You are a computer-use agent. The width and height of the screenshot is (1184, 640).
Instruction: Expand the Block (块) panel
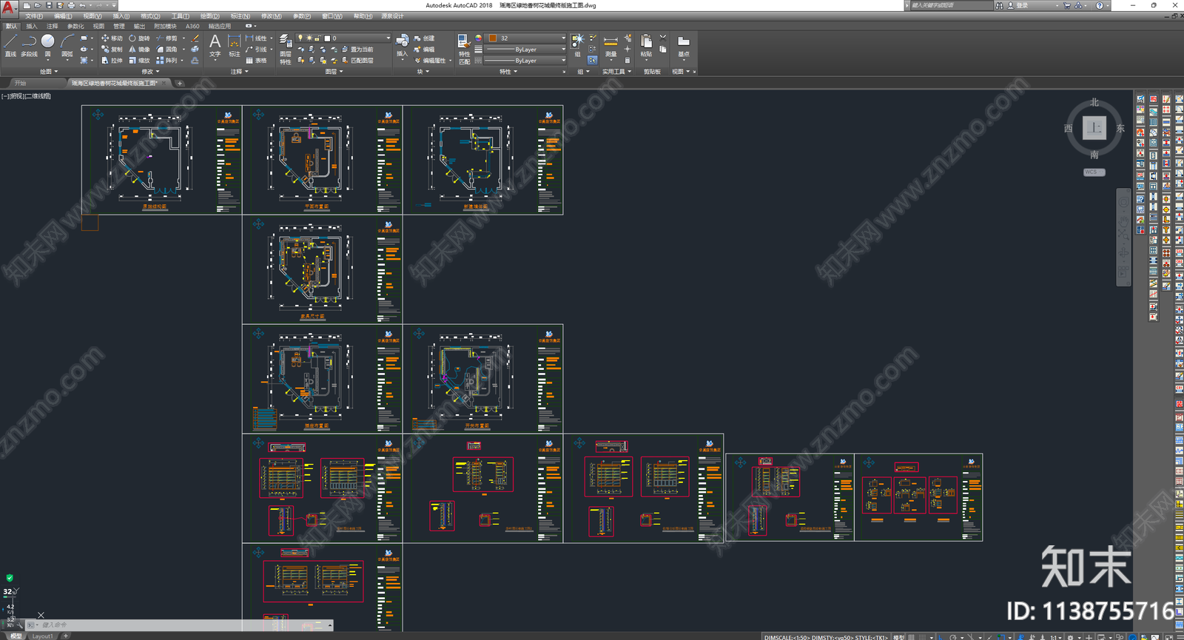point(423,72)
